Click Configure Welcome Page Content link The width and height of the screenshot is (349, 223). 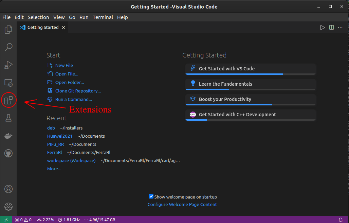coord(182,205)
